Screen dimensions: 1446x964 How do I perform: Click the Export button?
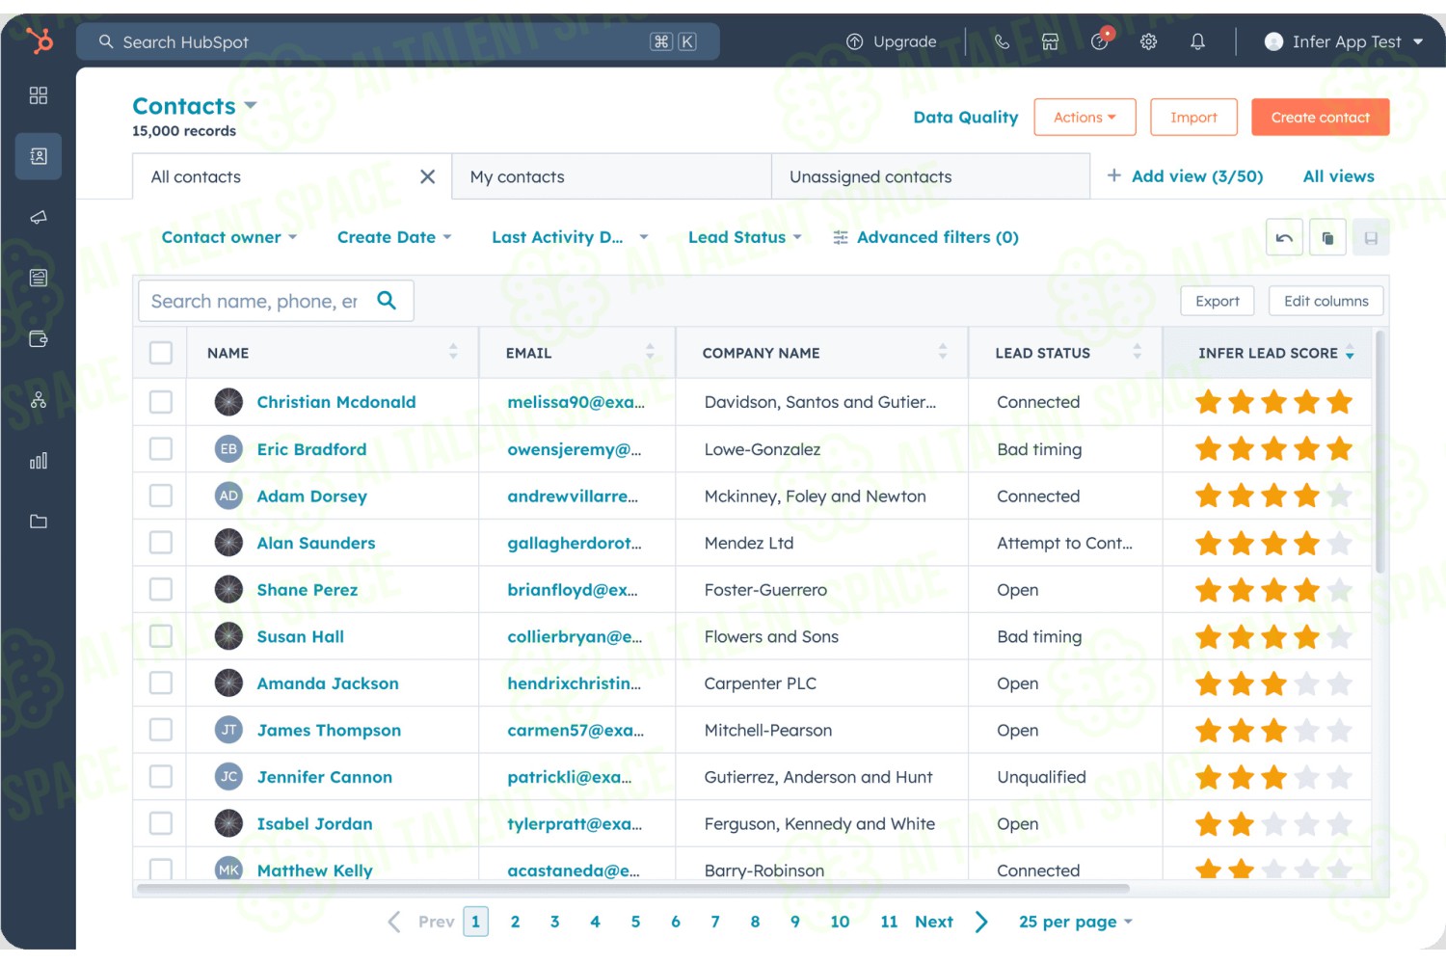point(1218,301)
